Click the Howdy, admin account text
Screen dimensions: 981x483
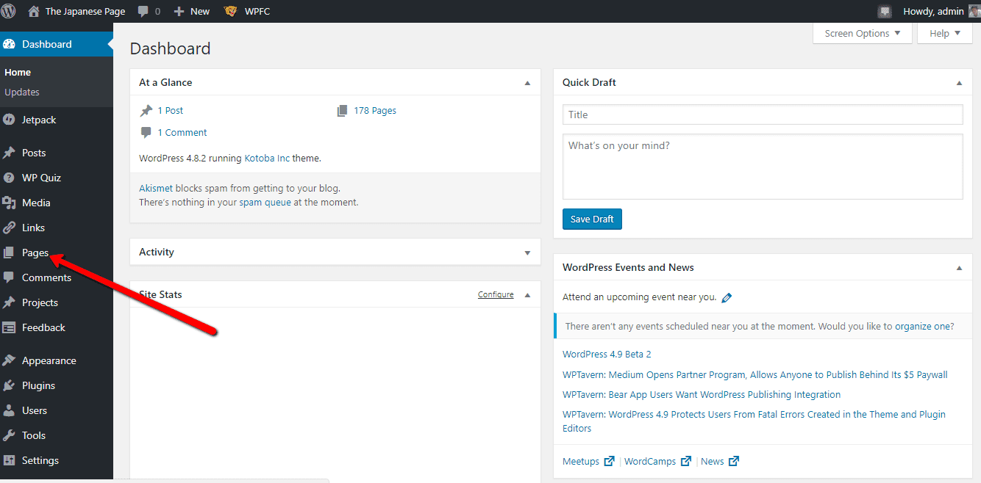(x=933, y=11)
